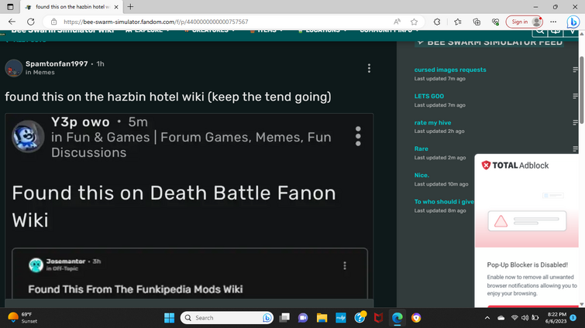Open the weather widget showing 69°F
Screen dimensions: 585x328
point(23,318)
